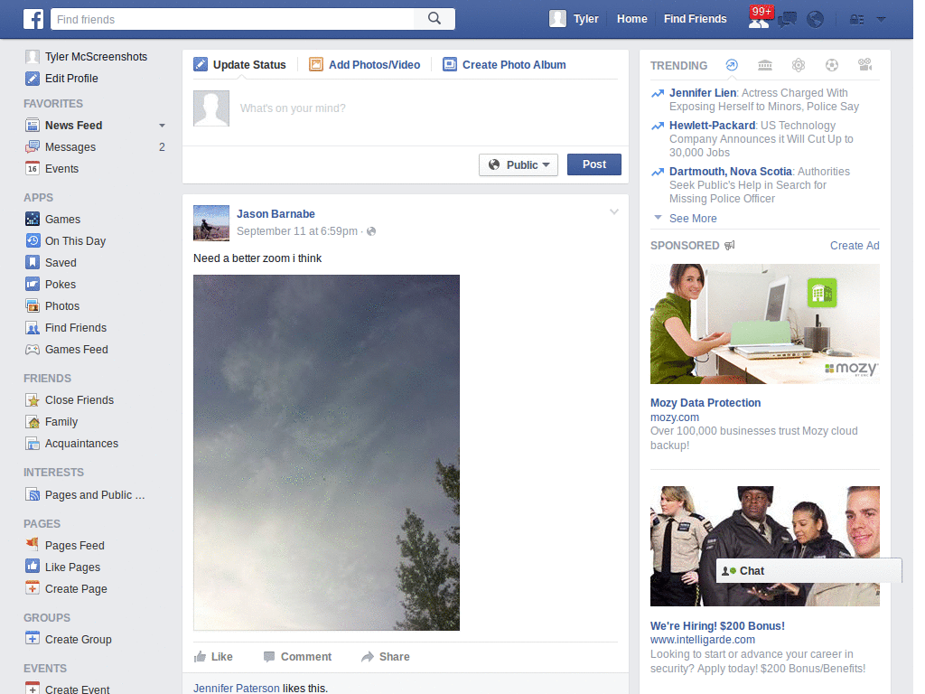Click the Pokes icon
925x694 pixels.
pos(33,285)
